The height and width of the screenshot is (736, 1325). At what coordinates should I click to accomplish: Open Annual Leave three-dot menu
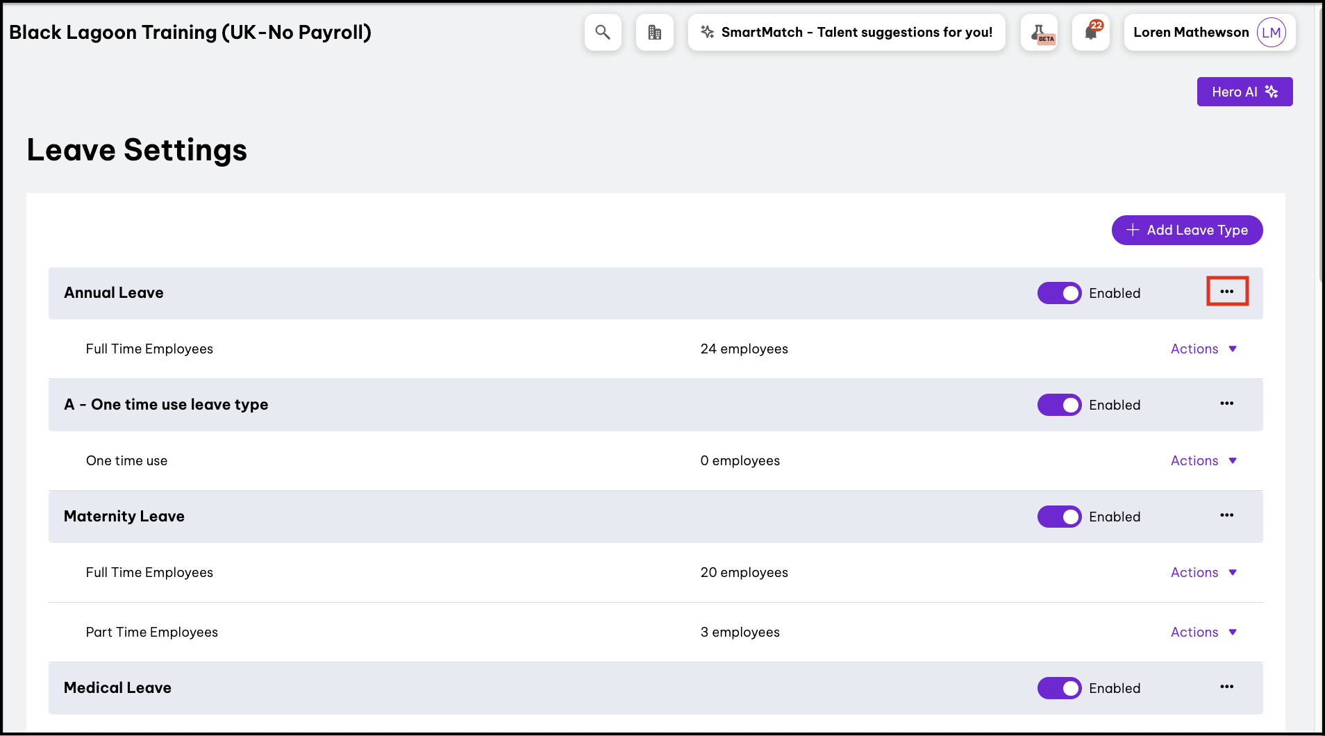pyautogui.click(x=1227, y=292)
